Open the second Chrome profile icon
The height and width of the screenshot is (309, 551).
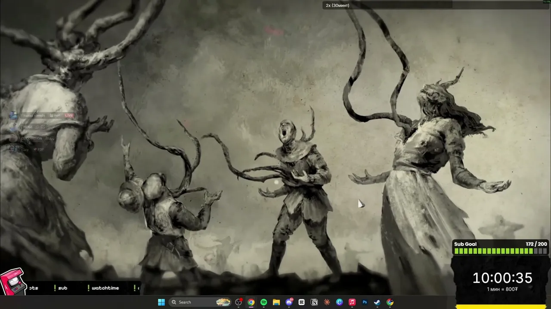click(390, 302)
